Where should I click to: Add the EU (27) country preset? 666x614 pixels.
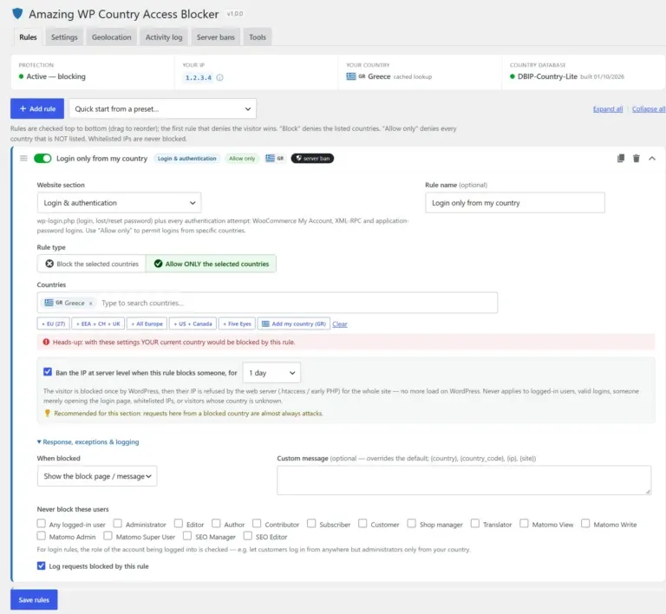54,323
